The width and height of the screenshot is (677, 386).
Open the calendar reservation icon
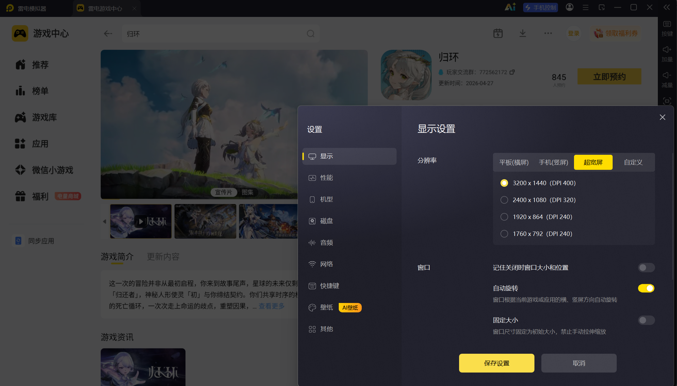498,33
